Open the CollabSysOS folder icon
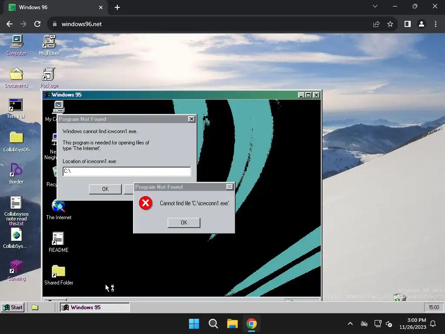The height and width of the screenshot is (334, 445). 17,142
